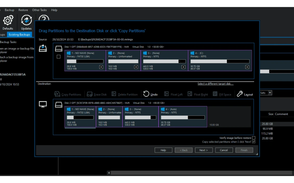Click the source backup image icon

click(x=43, y=48)
